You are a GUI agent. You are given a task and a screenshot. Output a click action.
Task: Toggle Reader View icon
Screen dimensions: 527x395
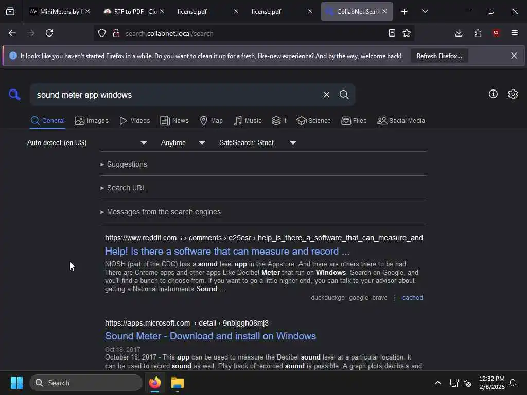tap(392, 33)
